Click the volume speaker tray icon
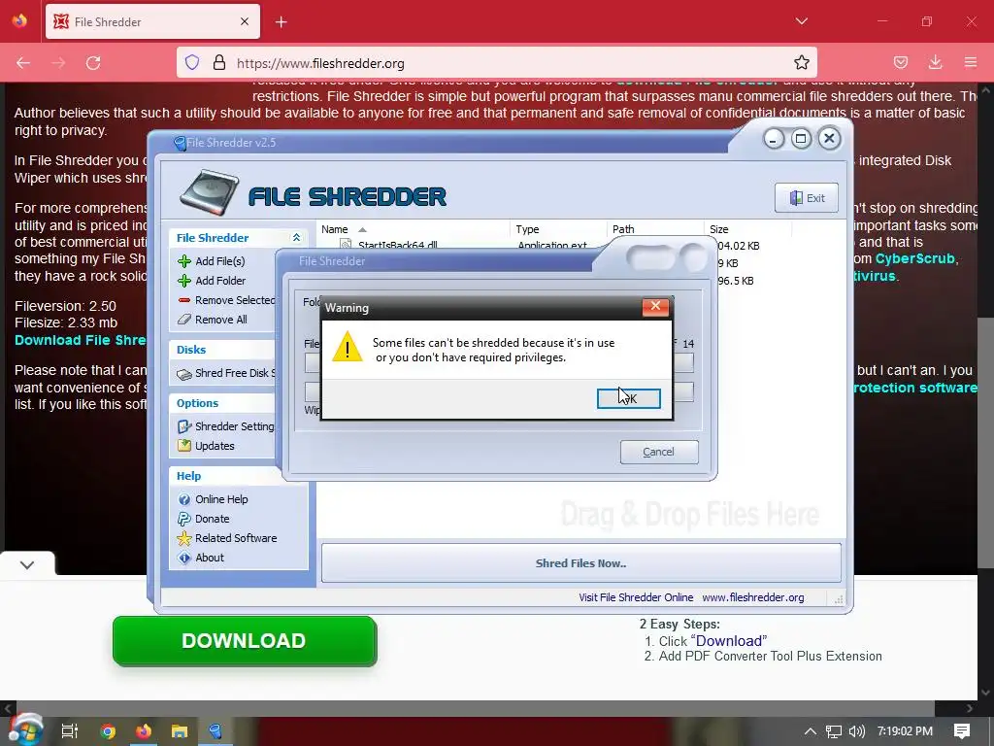This screenshot has width=994, height=746. tap(856, 731)
